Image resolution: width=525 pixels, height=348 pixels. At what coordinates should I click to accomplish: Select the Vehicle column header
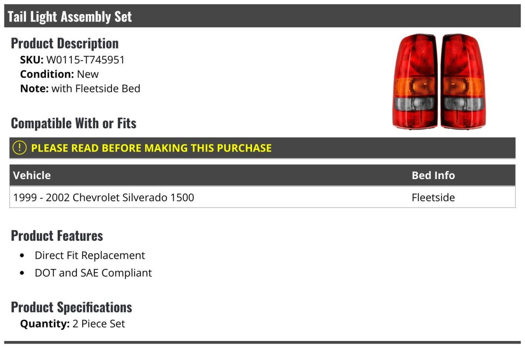pyautogui.click(x=32, y=175)
